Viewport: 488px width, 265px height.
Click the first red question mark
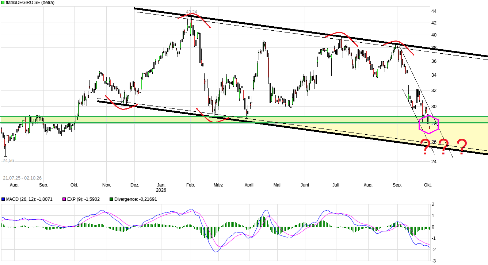(x=425, y=147)
